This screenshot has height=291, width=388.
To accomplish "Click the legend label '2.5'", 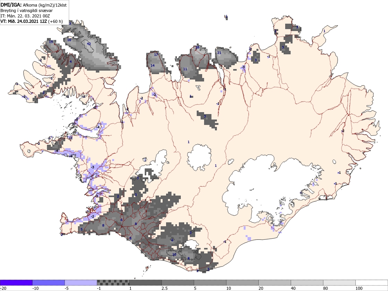I will coord(165,288).
